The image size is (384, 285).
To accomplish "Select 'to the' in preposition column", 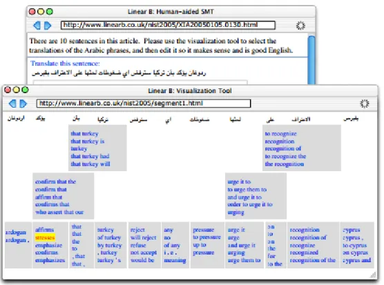I will tap(275, 264).
